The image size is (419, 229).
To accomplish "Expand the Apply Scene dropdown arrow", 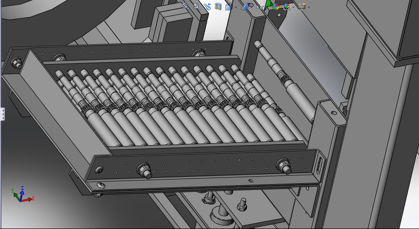I will (294, 7).
